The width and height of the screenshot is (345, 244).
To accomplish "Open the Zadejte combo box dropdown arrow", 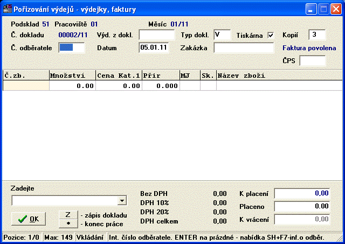I will (x=122, y=201).
